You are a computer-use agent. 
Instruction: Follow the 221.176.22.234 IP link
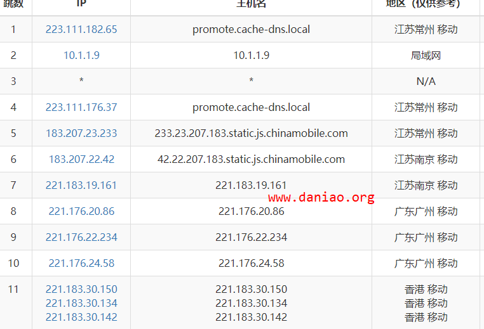pyautogui.click(x=81, y=237)
